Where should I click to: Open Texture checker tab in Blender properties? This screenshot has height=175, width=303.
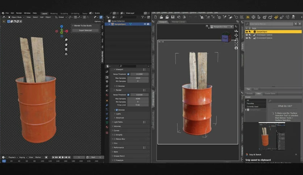pyautogui.click(x=107, y=133)
